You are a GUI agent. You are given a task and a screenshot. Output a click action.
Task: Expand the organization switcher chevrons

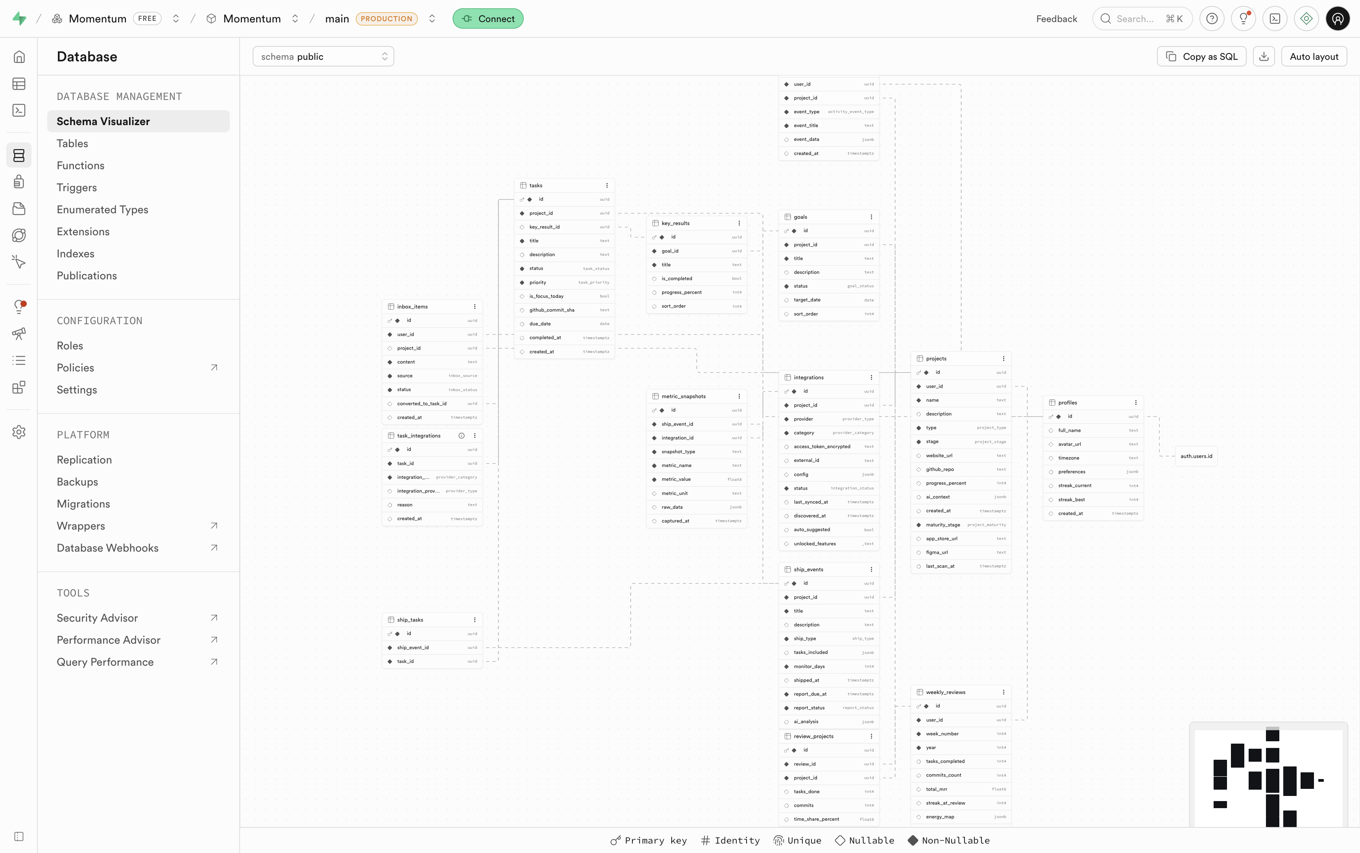tap(176, 18)
